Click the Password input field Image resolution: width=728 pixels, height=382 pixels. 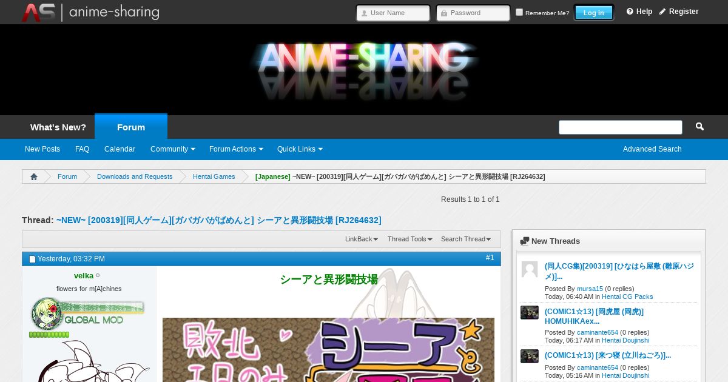(x=473, y=13)
